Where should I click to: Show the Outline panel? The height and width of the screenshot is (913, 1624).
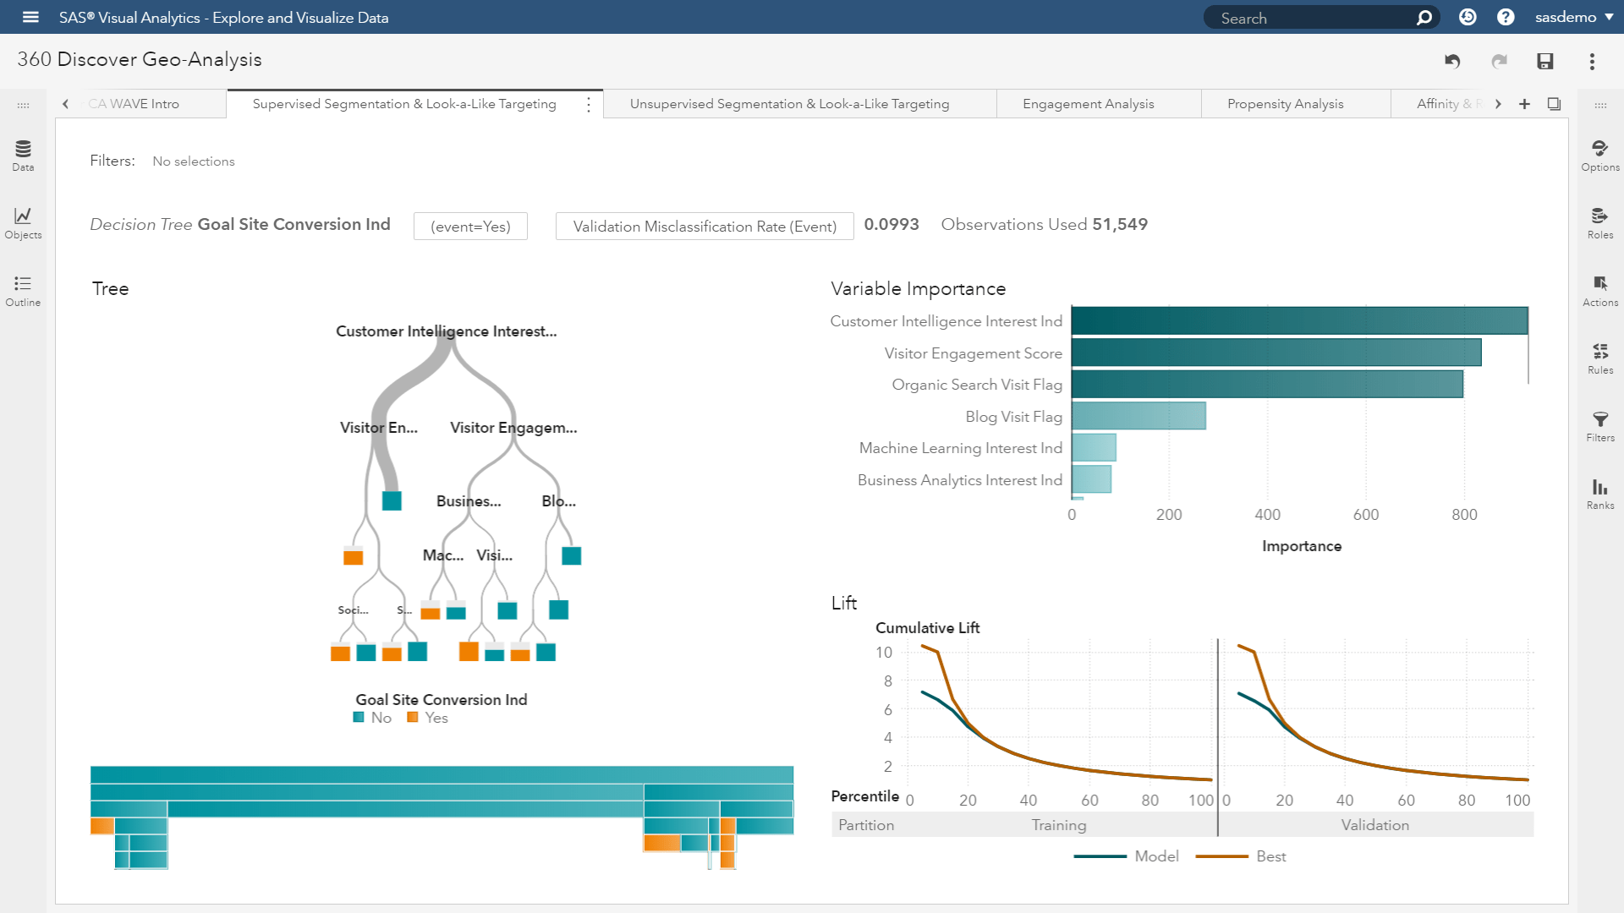(x=23, y=291)
